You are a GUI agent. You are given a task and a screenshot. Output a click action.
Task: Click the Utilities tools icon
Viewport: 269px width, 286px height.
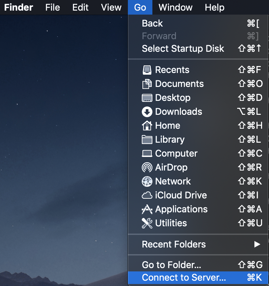tap(147, 223)
